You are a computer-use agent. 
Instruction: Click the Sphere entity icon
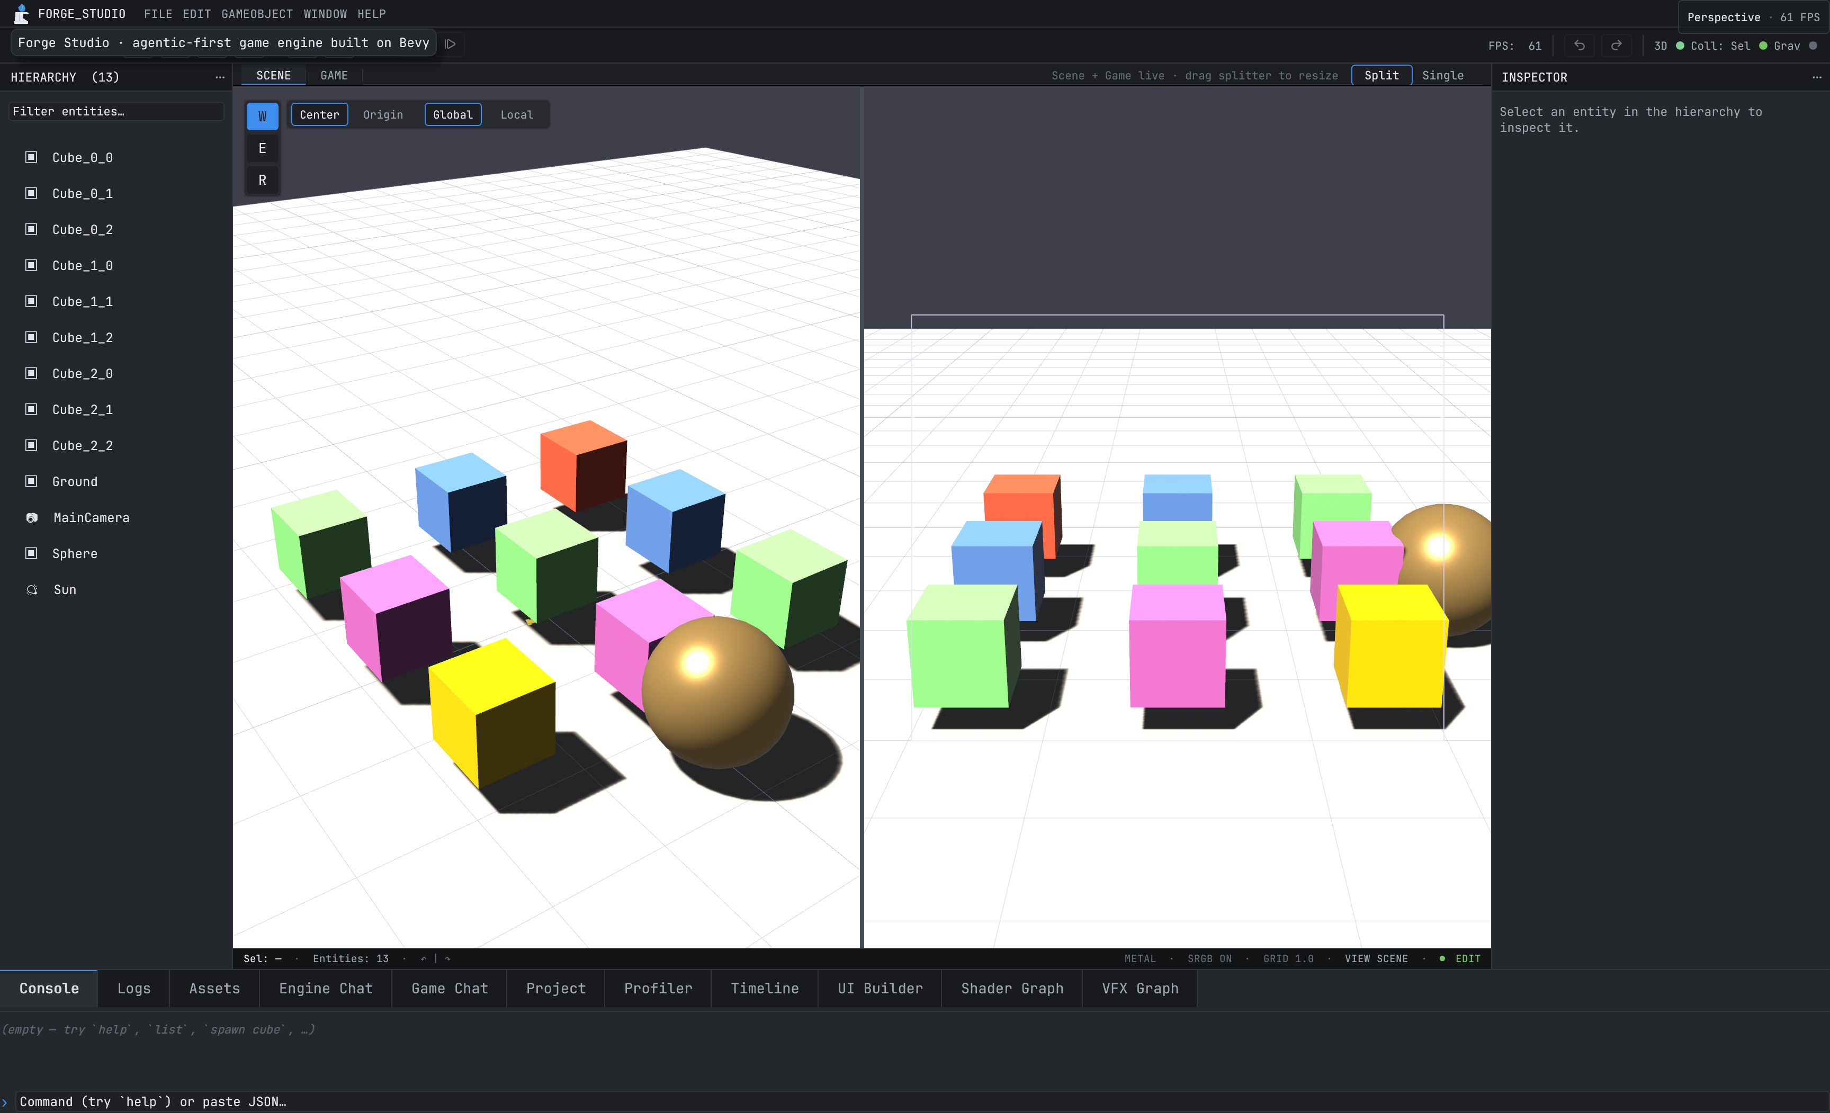(31, 553)
